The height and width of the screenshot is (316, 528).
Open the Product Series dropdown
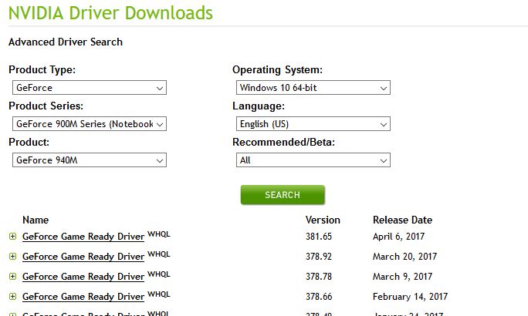90,124
